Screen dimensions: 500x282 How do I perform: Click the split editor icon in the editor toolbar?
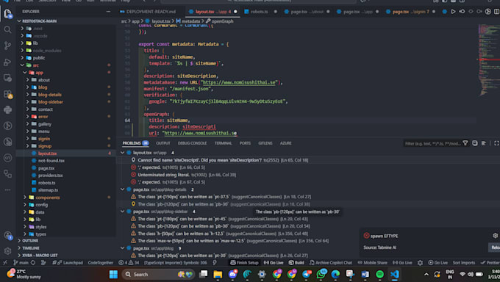[496, 12]
